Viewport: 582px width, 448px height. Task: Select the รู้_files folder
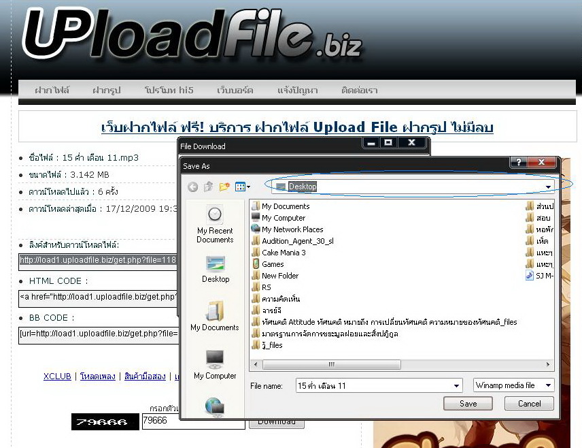pyautogui.click(x=267, y=345)
